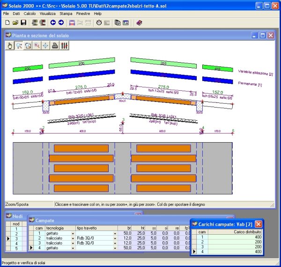The width and height of the screenshot is (281, 267).
Task: Click the green-black table layout toolbar icon
Action: [35, 22]
